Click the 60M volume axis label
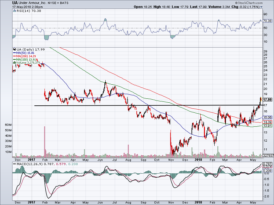Viewport: 274px width, 205px height. (9, 125)
